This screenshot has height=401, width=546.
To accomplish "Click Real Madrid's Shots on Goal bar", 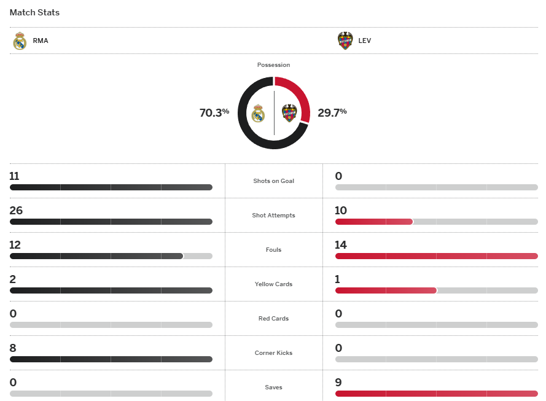I will point(111,187).
